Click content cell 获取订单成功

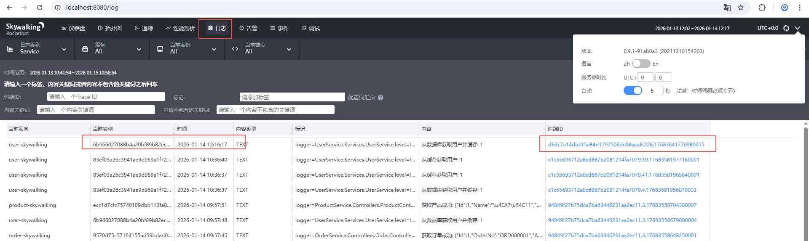482,235
